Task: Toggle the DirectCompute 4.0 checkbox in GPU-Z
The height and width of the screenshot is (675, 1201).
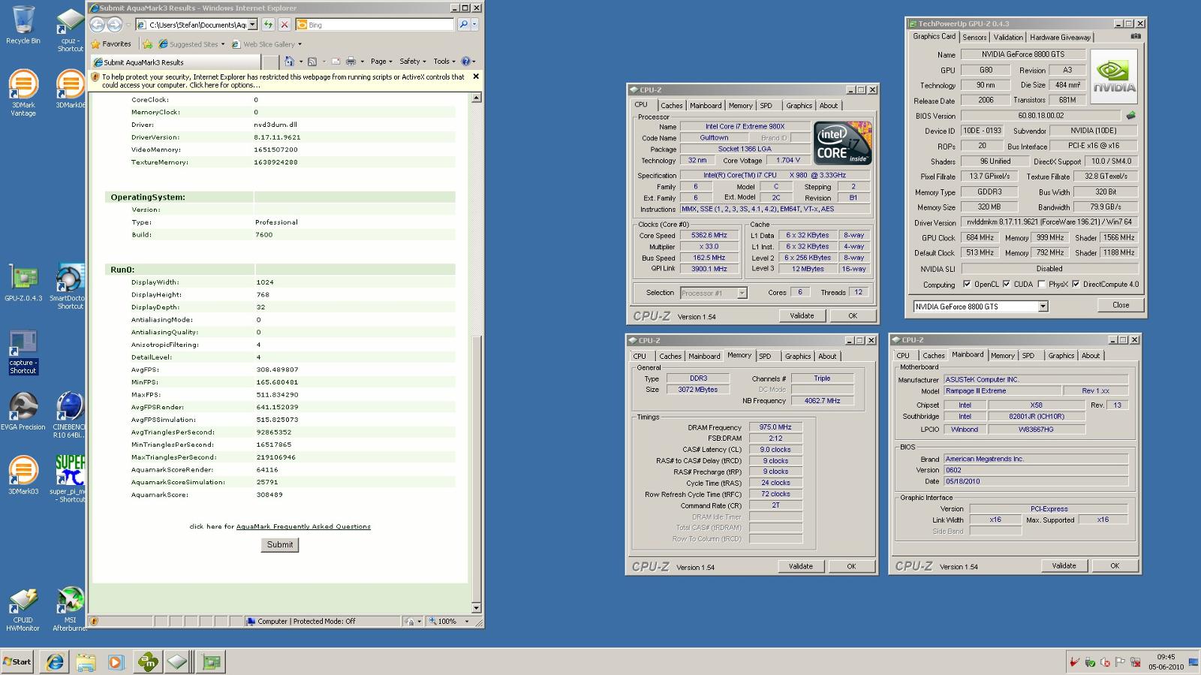Action: point(1076,285)
